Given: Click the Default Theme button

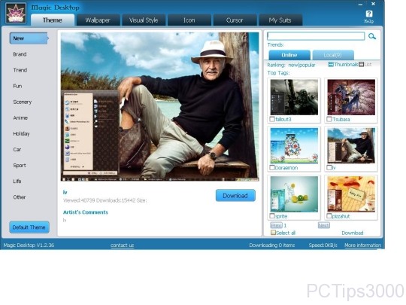Looking at the screenshot, I should click(x=29, y=227).
